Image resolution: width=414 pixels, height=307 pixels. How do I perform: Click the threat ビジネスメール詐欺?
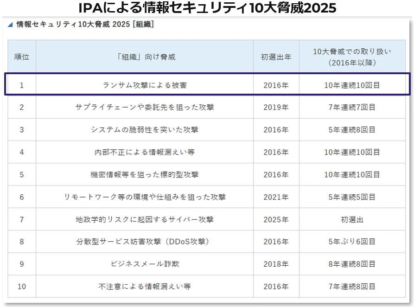click(x=145, y=264)
